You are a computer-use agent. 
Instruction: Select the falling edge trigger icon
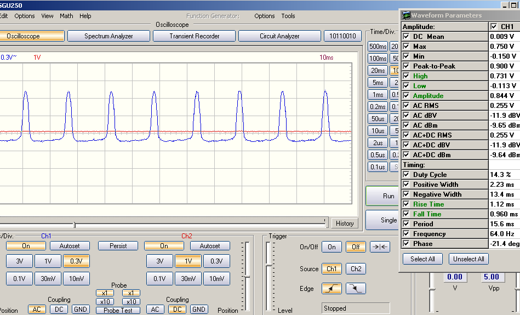pos(356,288)
